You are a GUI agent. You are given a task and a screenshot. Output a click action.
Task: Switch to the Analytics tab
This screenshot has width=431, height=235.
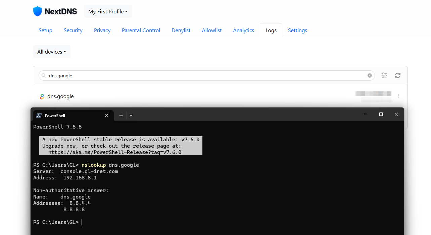coord(243,30)
